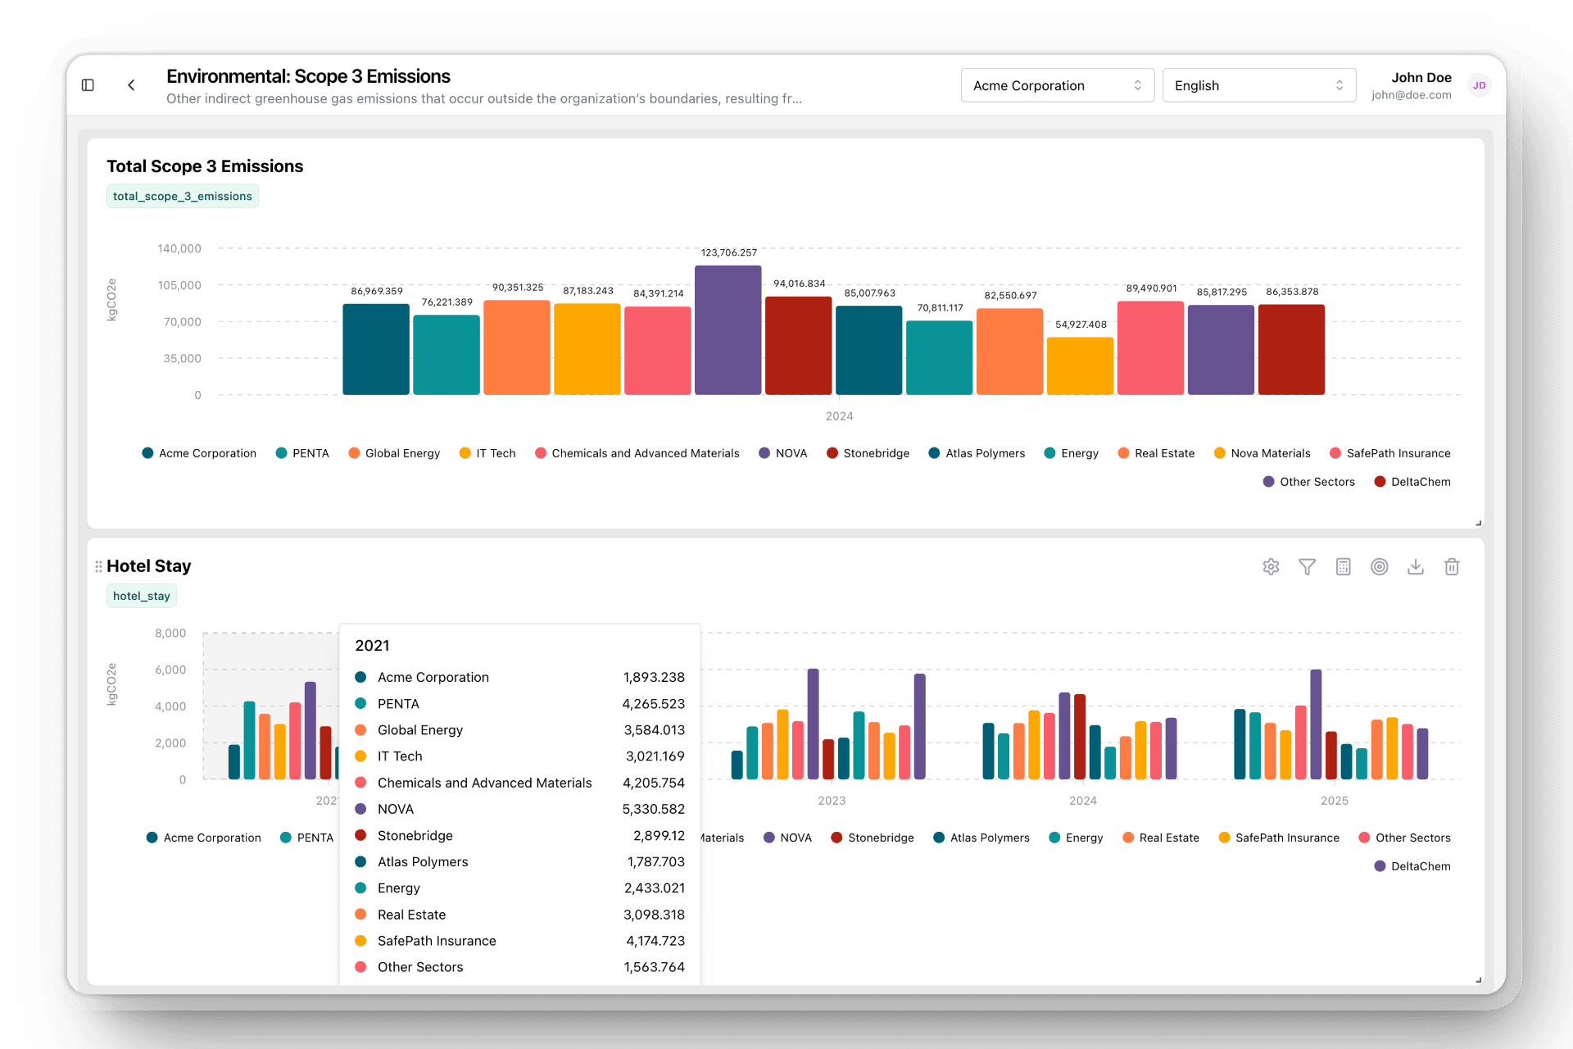1573x1049 pixels.
Task: Expand the Acme Corporation dropdown chevron
Action: pyautogui.click(x=1138, y=84)
